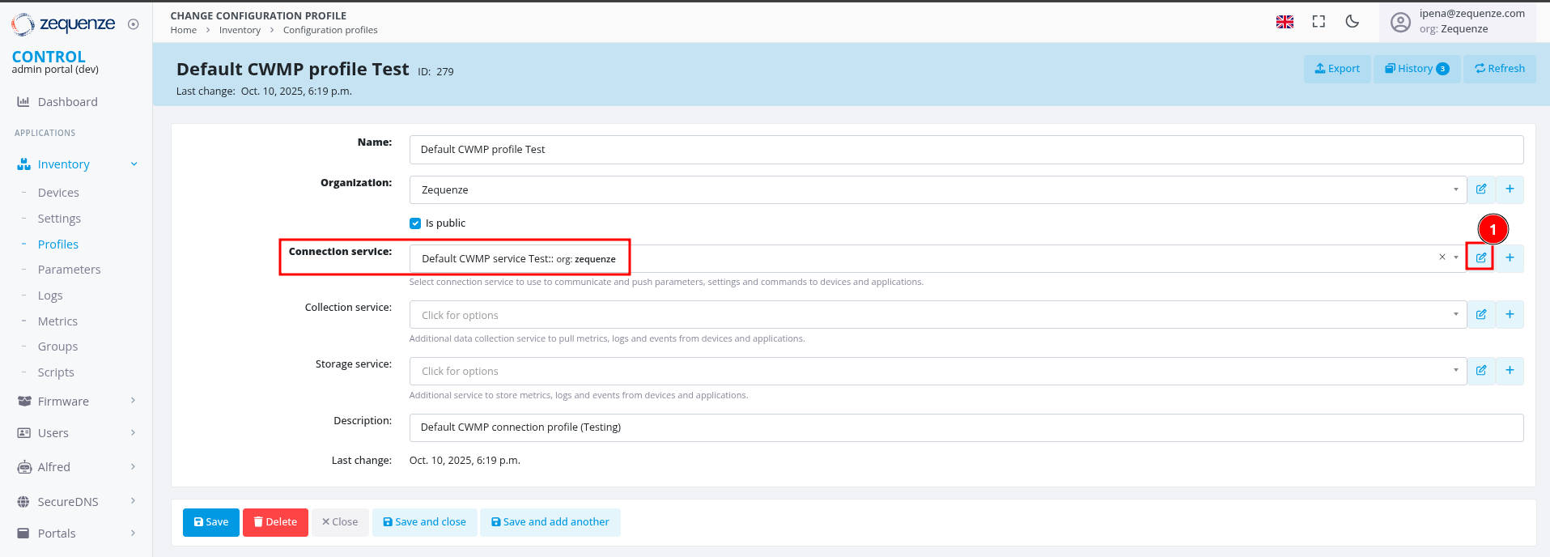This screenshot has width=1550, height=557.
Task: Go to Scripts in sidebar
Action: coord(56,372)
